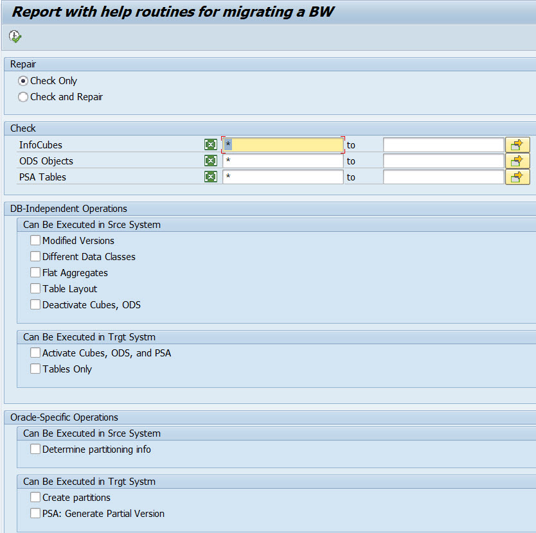Viewport: 536px width, 533px height.
Task: Open multiple selection for PSA Tables row
Action: click(210, 177)
